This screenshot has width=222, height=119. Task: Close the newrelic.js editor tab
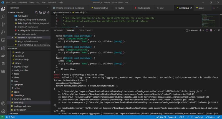(191, 8)
